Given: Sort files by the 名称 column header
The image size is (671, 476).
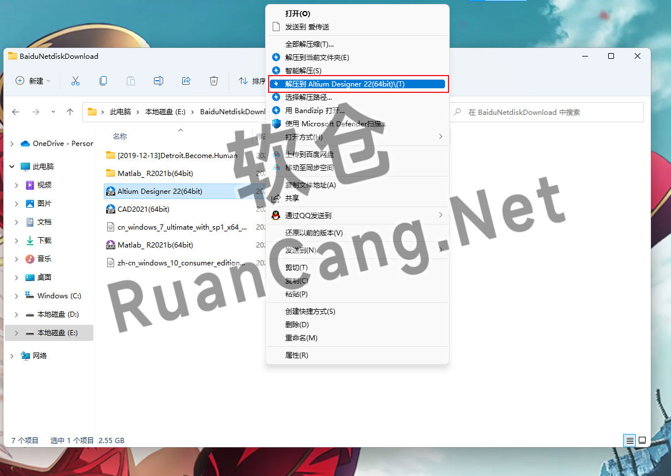Looking at the screenshot, I should pyautogui.click(x=120, y=137).
